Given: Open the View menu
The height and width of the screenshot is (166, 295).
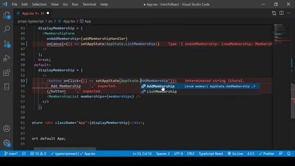Looking at the screenshot, I should 54,4.
